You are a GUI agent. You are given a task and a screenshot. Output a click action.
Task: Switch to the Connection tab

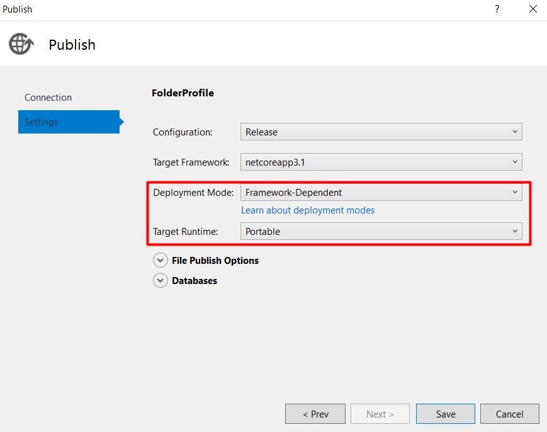tap(48, 98)
